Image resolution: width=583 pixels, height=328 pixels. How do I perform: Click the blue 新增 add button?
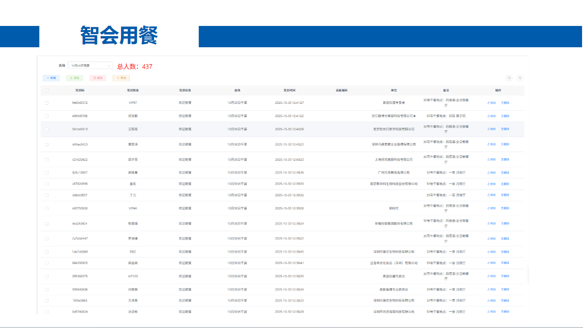[51, 78]
